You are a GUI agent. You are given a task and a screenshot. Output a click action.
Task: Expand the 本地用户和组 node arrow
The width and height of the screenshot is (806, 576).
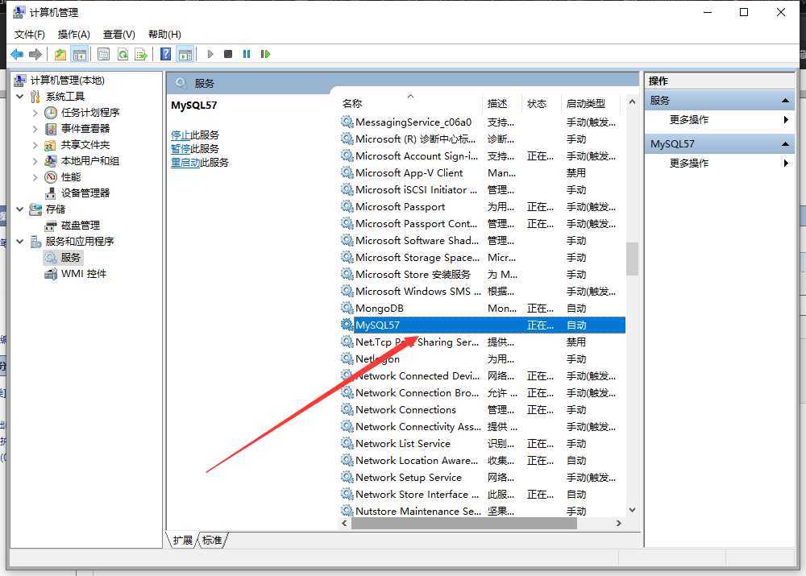(x=35, y=161)
